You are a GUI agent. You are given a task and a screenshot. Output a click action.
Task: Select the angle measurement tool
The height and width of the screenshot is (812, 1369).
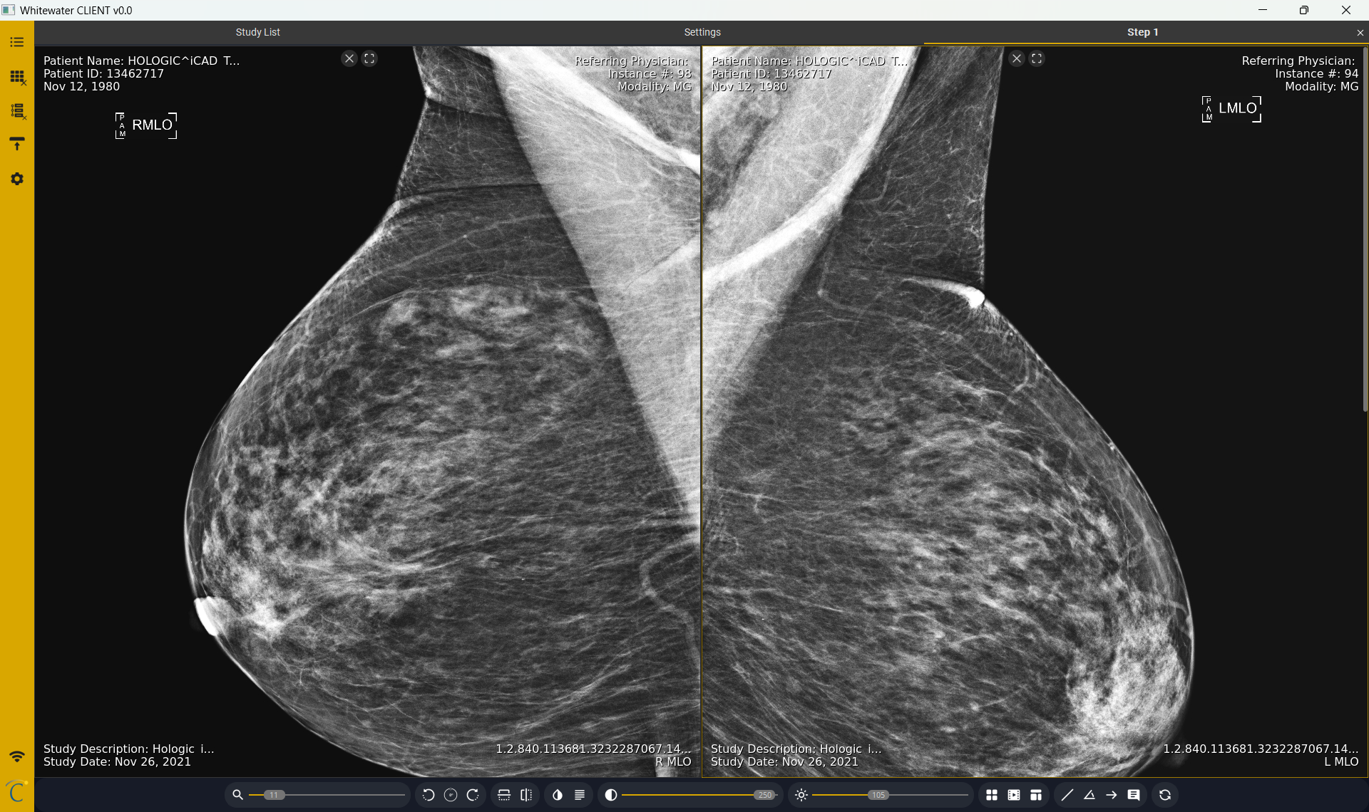pyautogui.click(x=1089, y=795)
